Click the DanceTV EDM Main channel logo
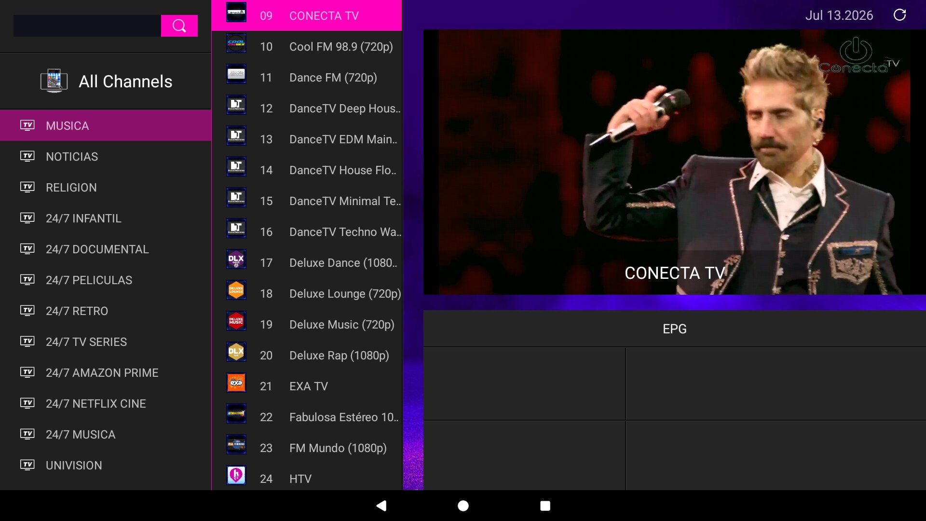926x521 pixels. [x=236, y=136]
